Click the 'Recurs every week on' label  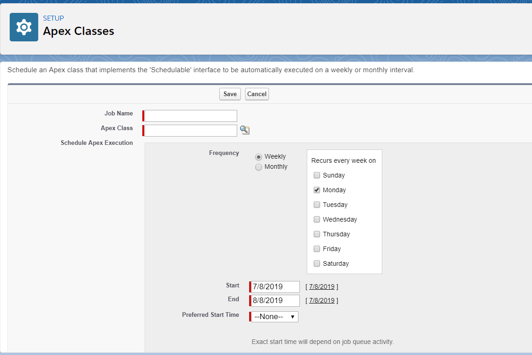coord(343,160)
